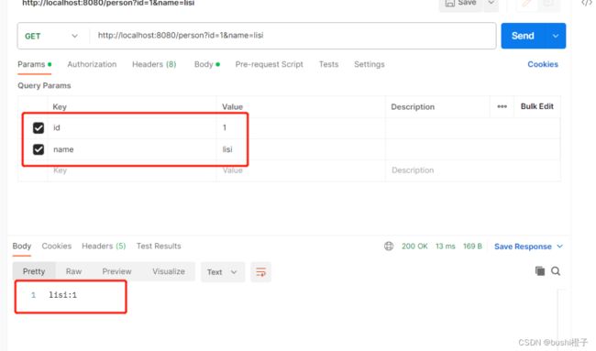Open the GET method dropdown

click(51, 36)
